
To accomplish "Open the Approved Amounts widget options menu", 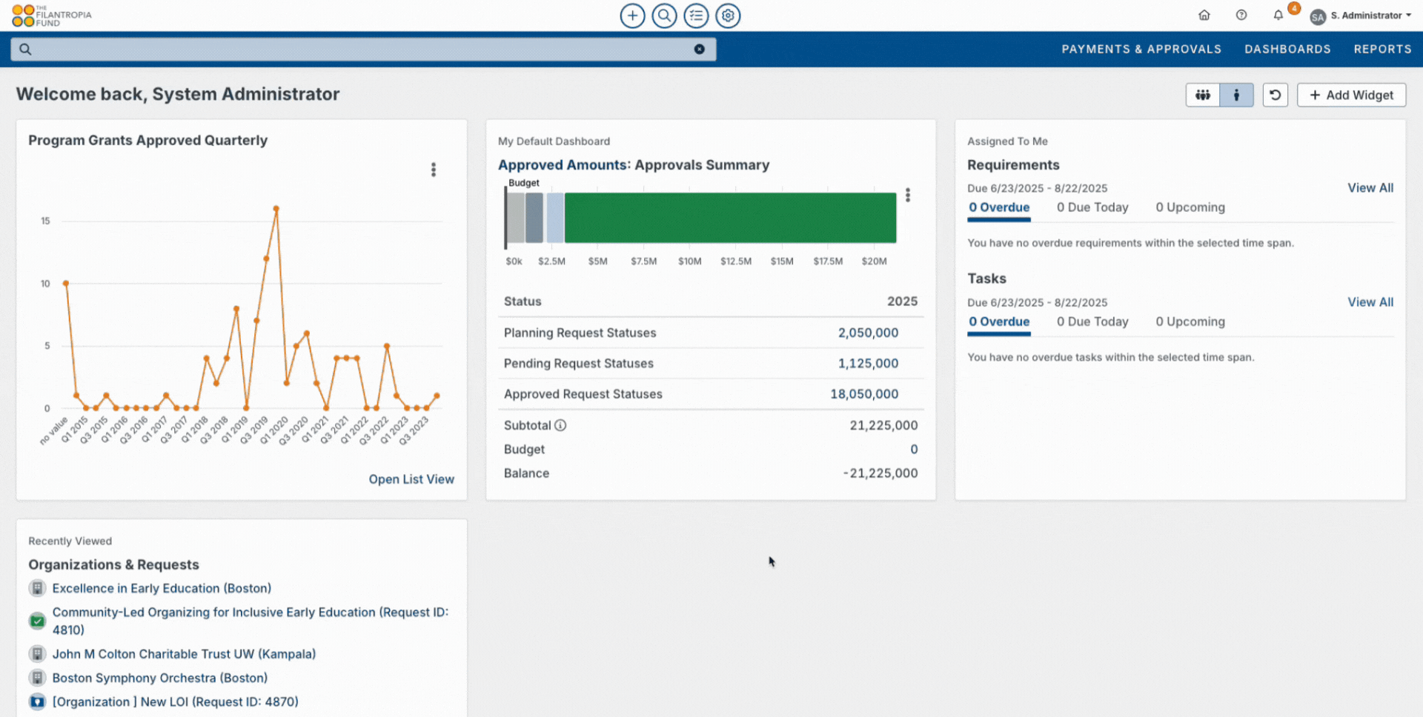I will click(x=907, y=195).
